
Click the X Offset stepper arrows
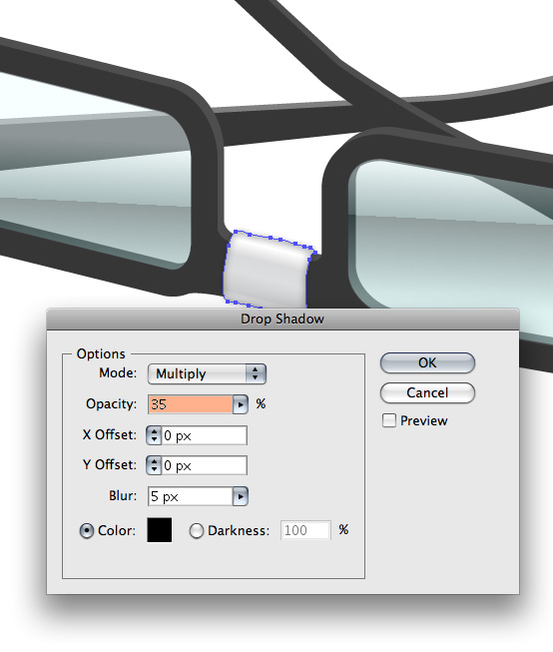(154, 435)
